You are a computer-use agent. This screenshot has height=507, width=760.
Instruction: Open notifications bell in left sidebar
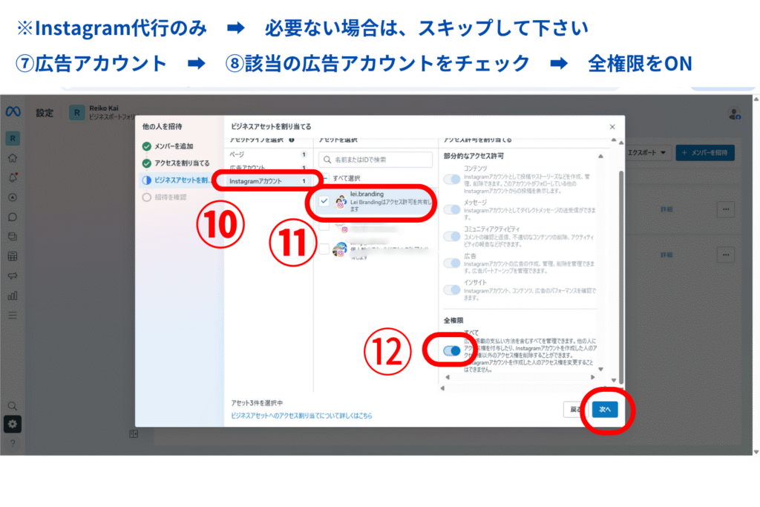coord(13,178)
